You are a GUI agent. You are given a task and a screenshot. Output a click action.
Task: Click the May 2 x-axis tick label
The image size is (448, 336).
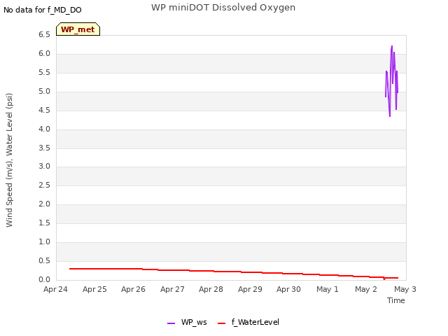click(x=366, y=289)
